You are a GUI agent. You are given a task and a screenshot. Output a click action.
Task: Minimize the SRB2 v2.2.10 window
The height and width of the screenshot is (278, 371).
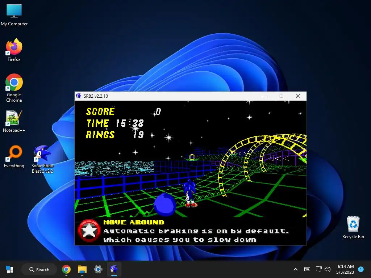click(265, 96)
